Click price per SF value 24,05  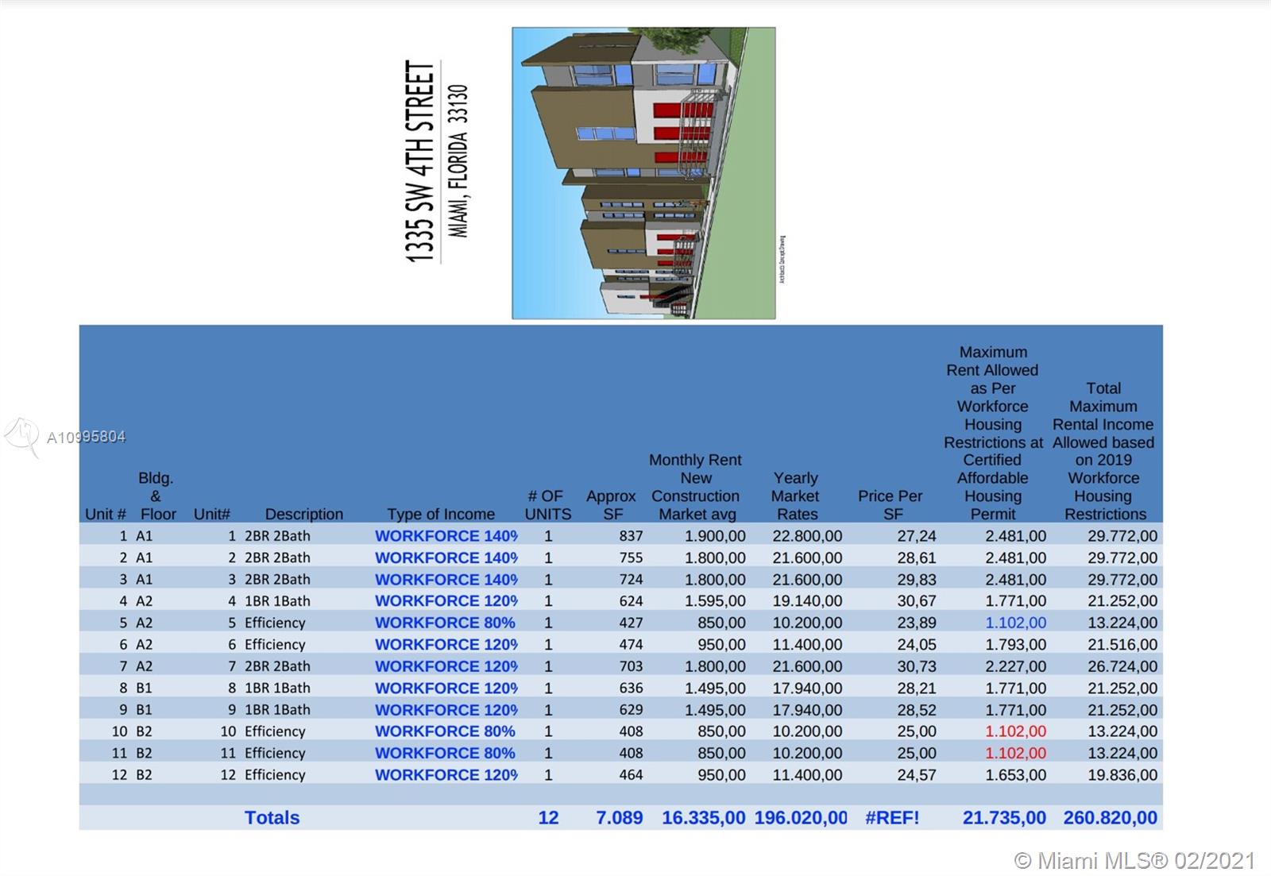917,645
